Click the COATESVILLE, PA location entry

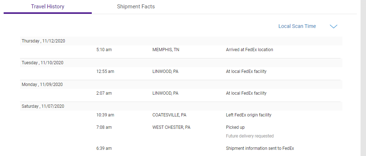(169, 115)
